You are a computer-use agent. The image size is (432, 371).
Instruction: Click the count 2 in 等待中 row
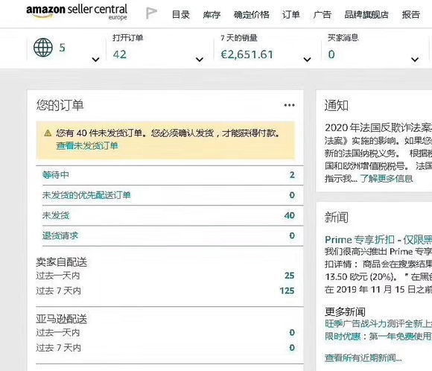tap(292, 175)
